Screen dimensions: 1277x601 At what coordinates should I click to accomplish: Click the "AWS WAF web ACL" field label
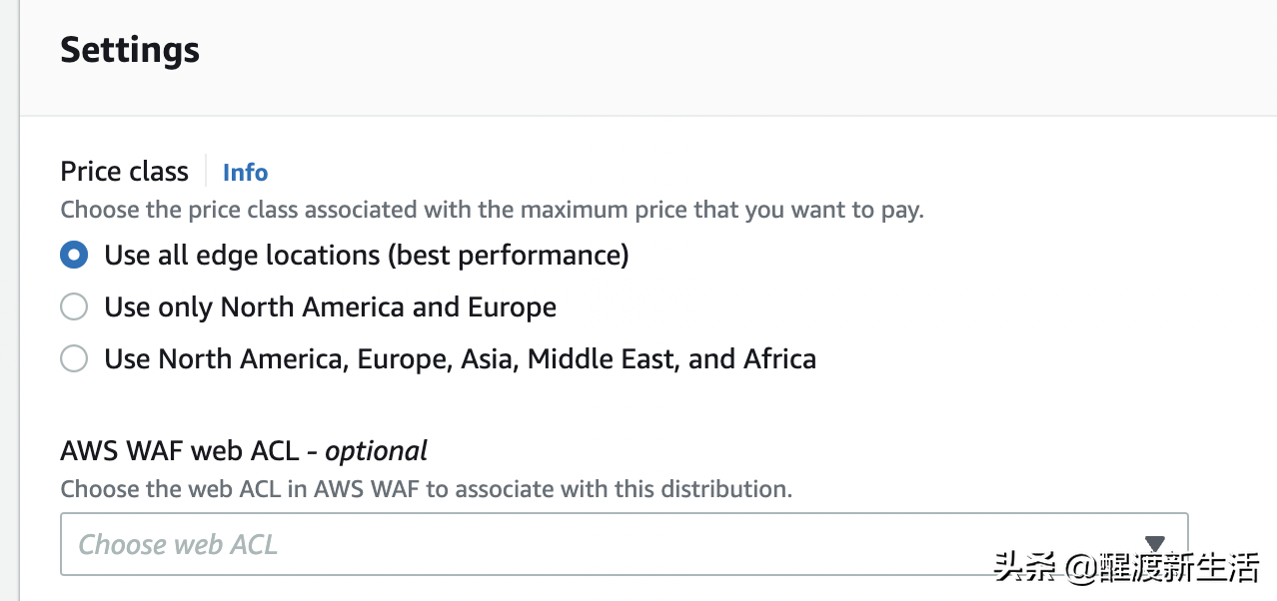click(180, 451)
